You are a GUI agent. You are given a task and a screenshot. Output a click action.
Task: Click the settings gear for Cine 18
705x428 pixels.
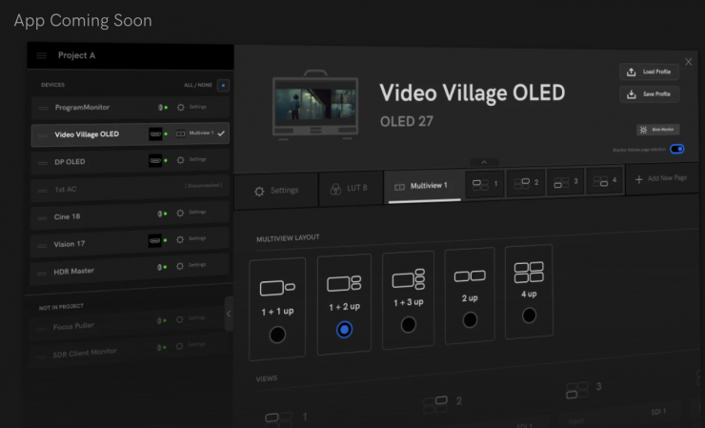[x=180, y=212]
